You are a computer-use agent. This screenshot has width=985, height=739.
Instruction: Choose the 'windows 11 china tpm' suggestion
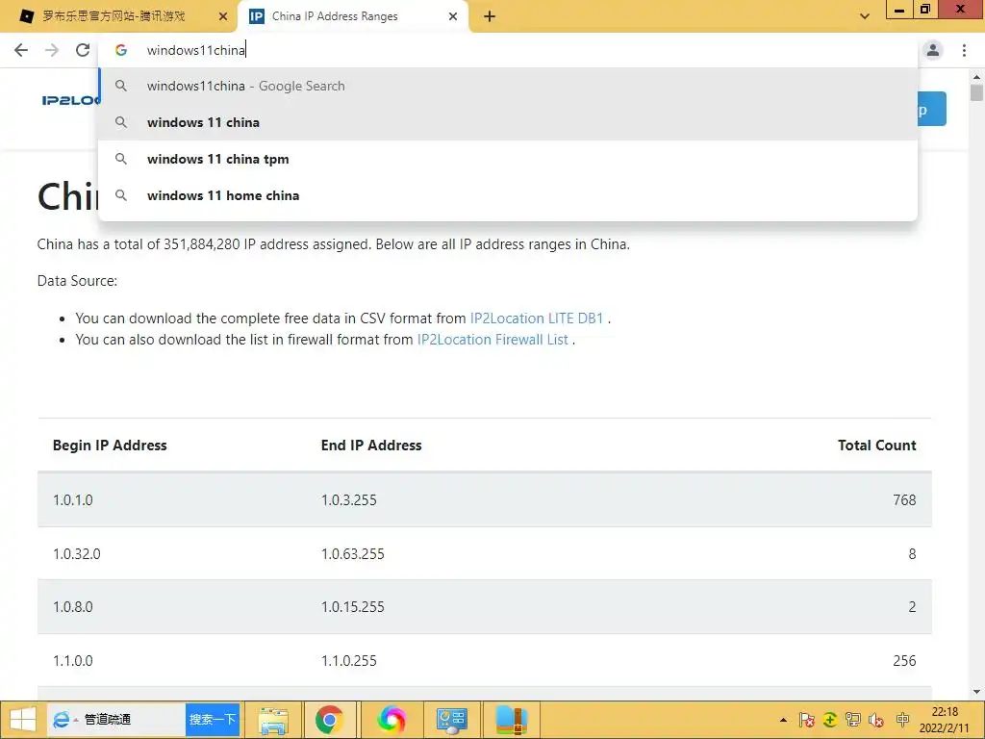pos(508,159)
